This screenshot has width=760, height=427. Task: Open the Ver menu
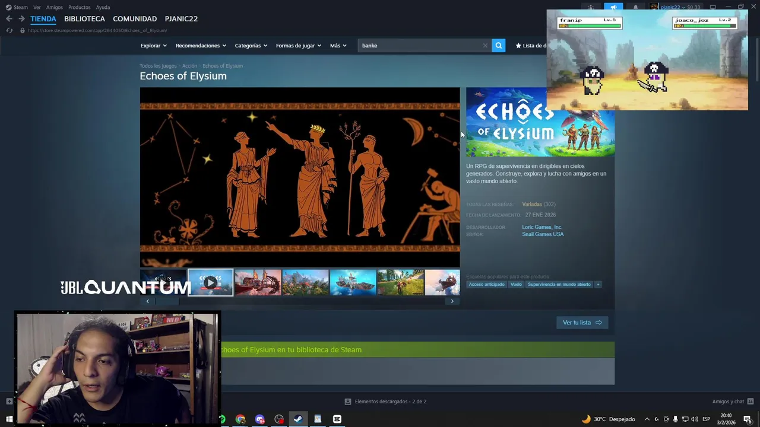click(x=37, y=7)
